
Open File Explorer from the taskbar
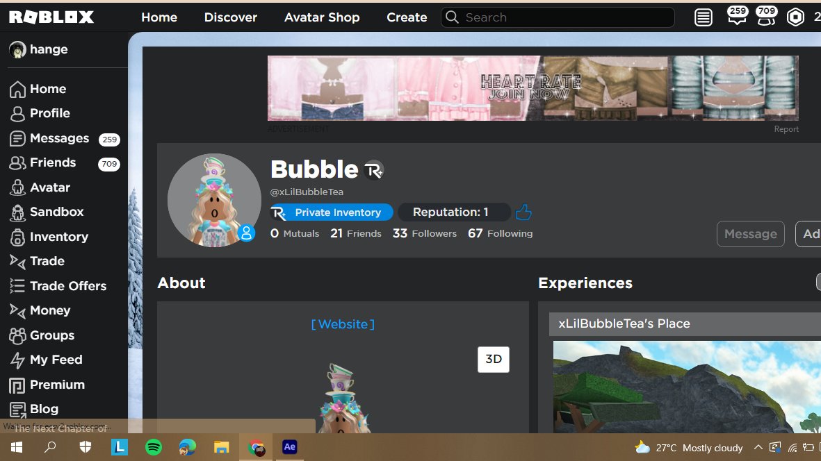coord(222,447)
